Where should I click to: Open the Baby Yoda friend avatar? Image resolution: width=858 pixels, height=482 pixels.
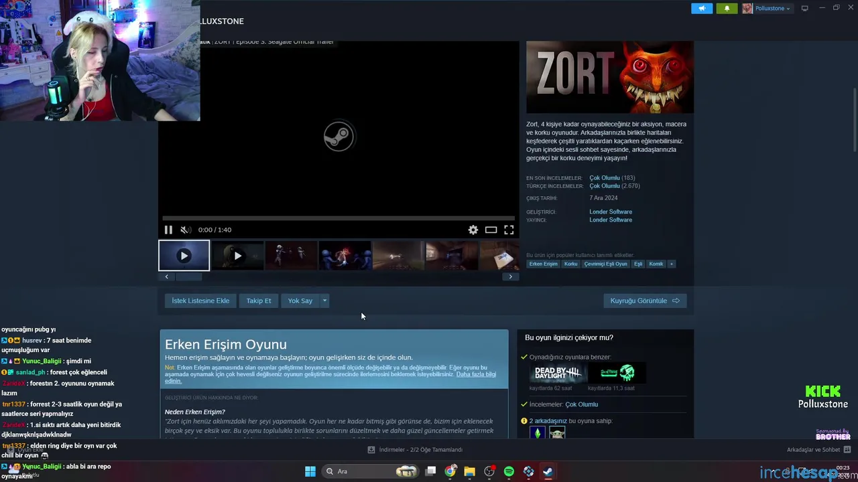pos(557,433)
